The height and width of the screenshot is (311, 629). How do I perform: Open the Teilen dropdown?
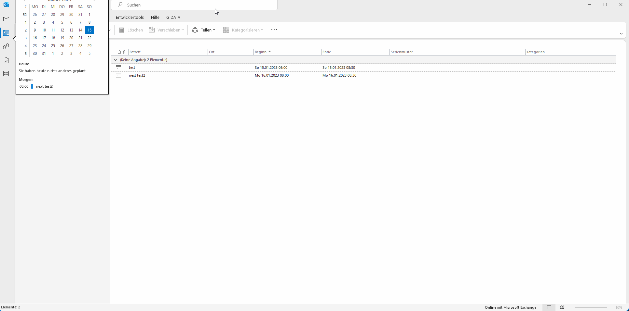click(x=204, y=30)
